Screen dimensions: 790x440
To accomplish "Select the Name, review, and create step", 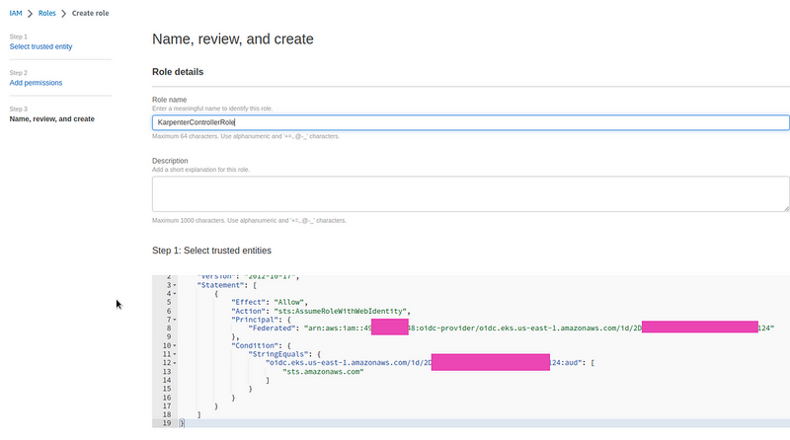I will click(x=51, y=119).
